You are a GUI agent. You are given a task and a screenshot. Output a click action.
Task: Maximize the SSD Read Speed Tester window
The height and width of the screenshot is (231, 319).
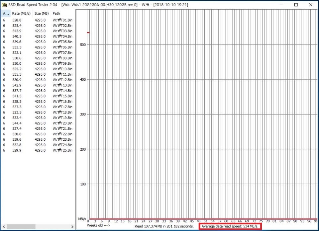[x=296, y=5]
